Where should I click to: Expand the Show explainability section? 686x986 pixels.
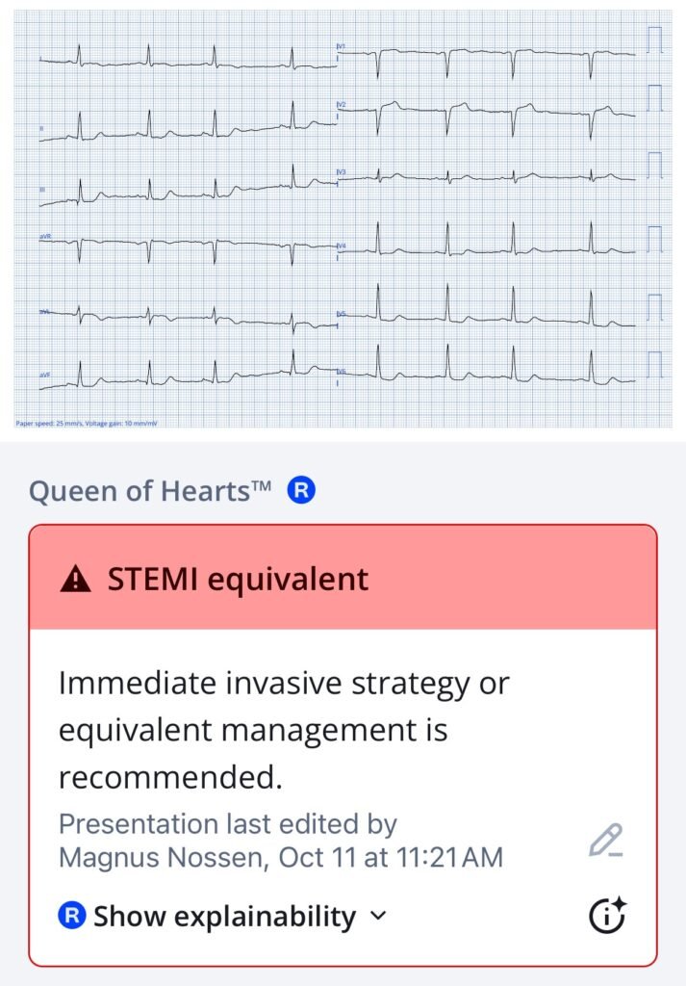tap(224, 916)
